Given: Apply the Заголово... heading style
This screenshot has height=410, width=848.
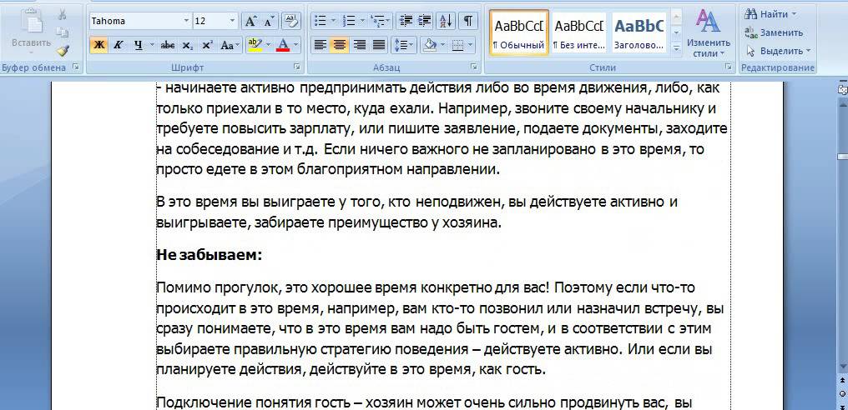Looking at the screenshot, I should [x=639, y=32].
